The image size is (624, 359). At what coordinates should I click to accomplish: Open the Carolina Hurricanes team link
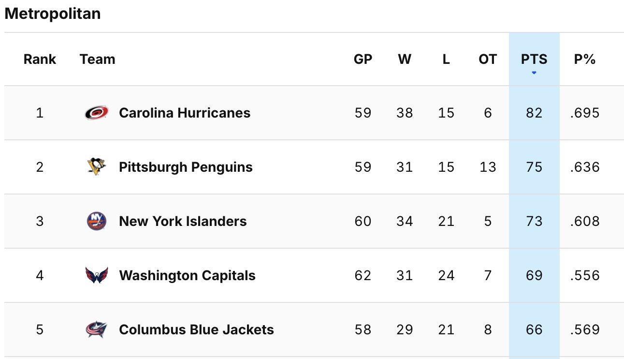tap(185, 113)
